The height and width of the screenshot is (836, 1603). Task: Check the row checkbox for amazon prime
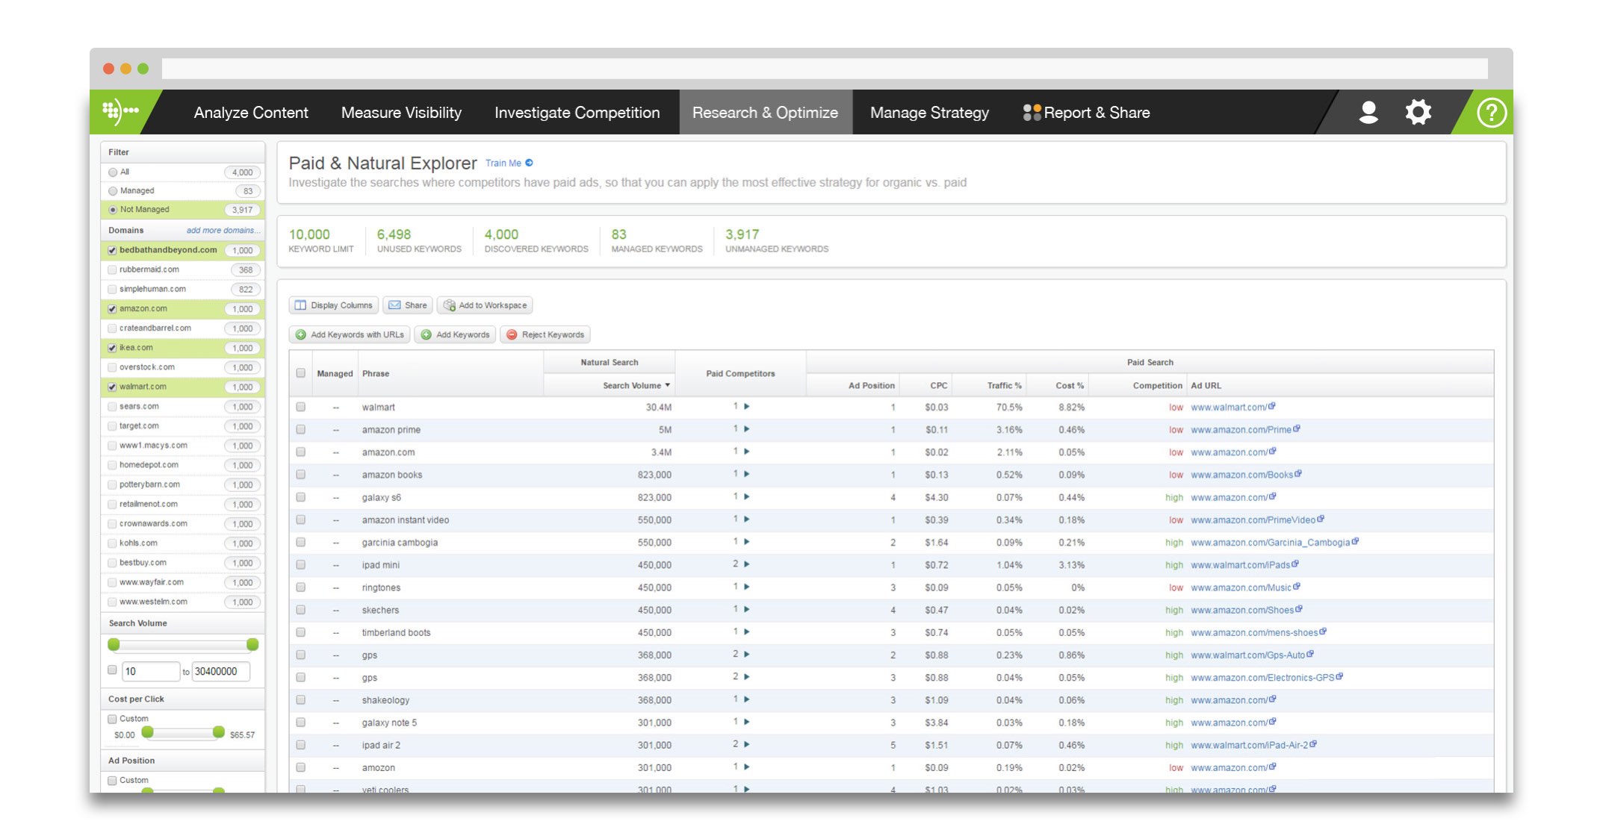(x=300, y=429)
